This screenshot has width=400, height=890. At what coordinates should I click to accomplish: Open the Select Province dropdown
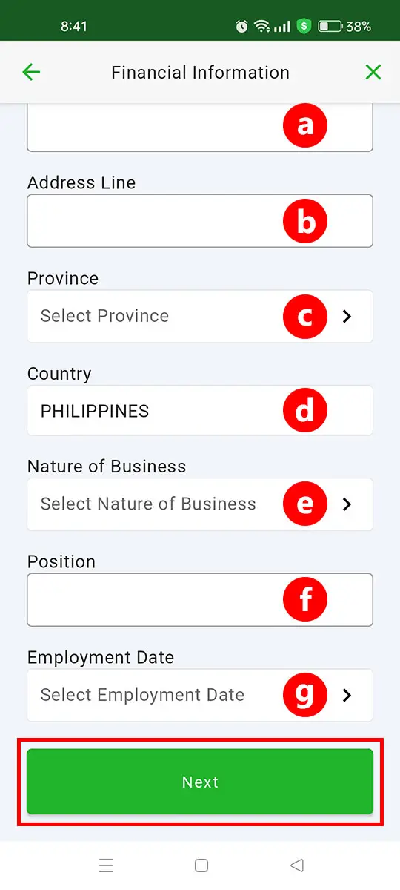pyautogui.click(x=200, y=316)
